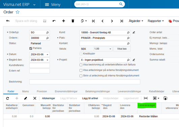
Task: Export the grid to Excel
Action: tap(155, 98)
